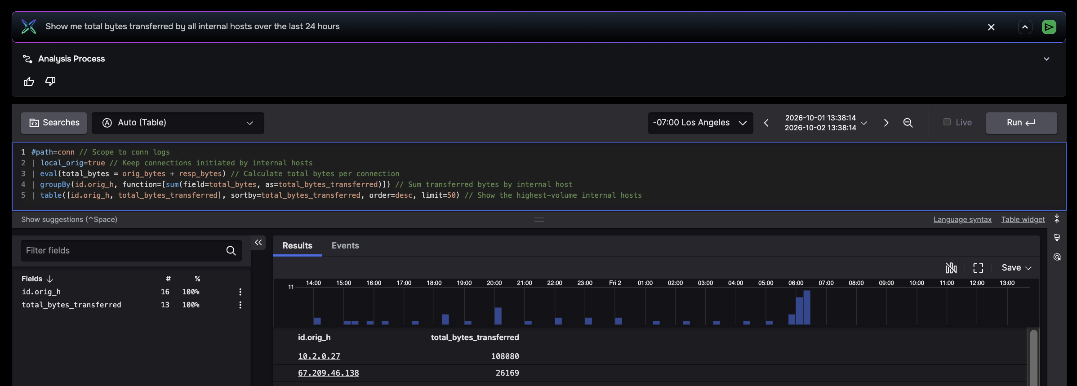This screenshot has width=1077, height=386.
Task: Expand the Analysis Process section
Action: click(x=1046, y=59)
